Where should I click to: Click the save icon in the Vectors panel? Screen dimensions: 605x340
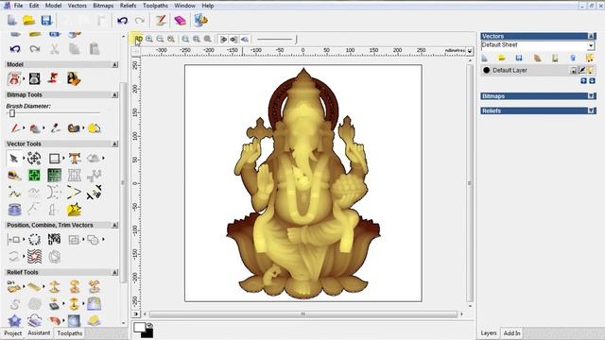[x=519, y=58]
